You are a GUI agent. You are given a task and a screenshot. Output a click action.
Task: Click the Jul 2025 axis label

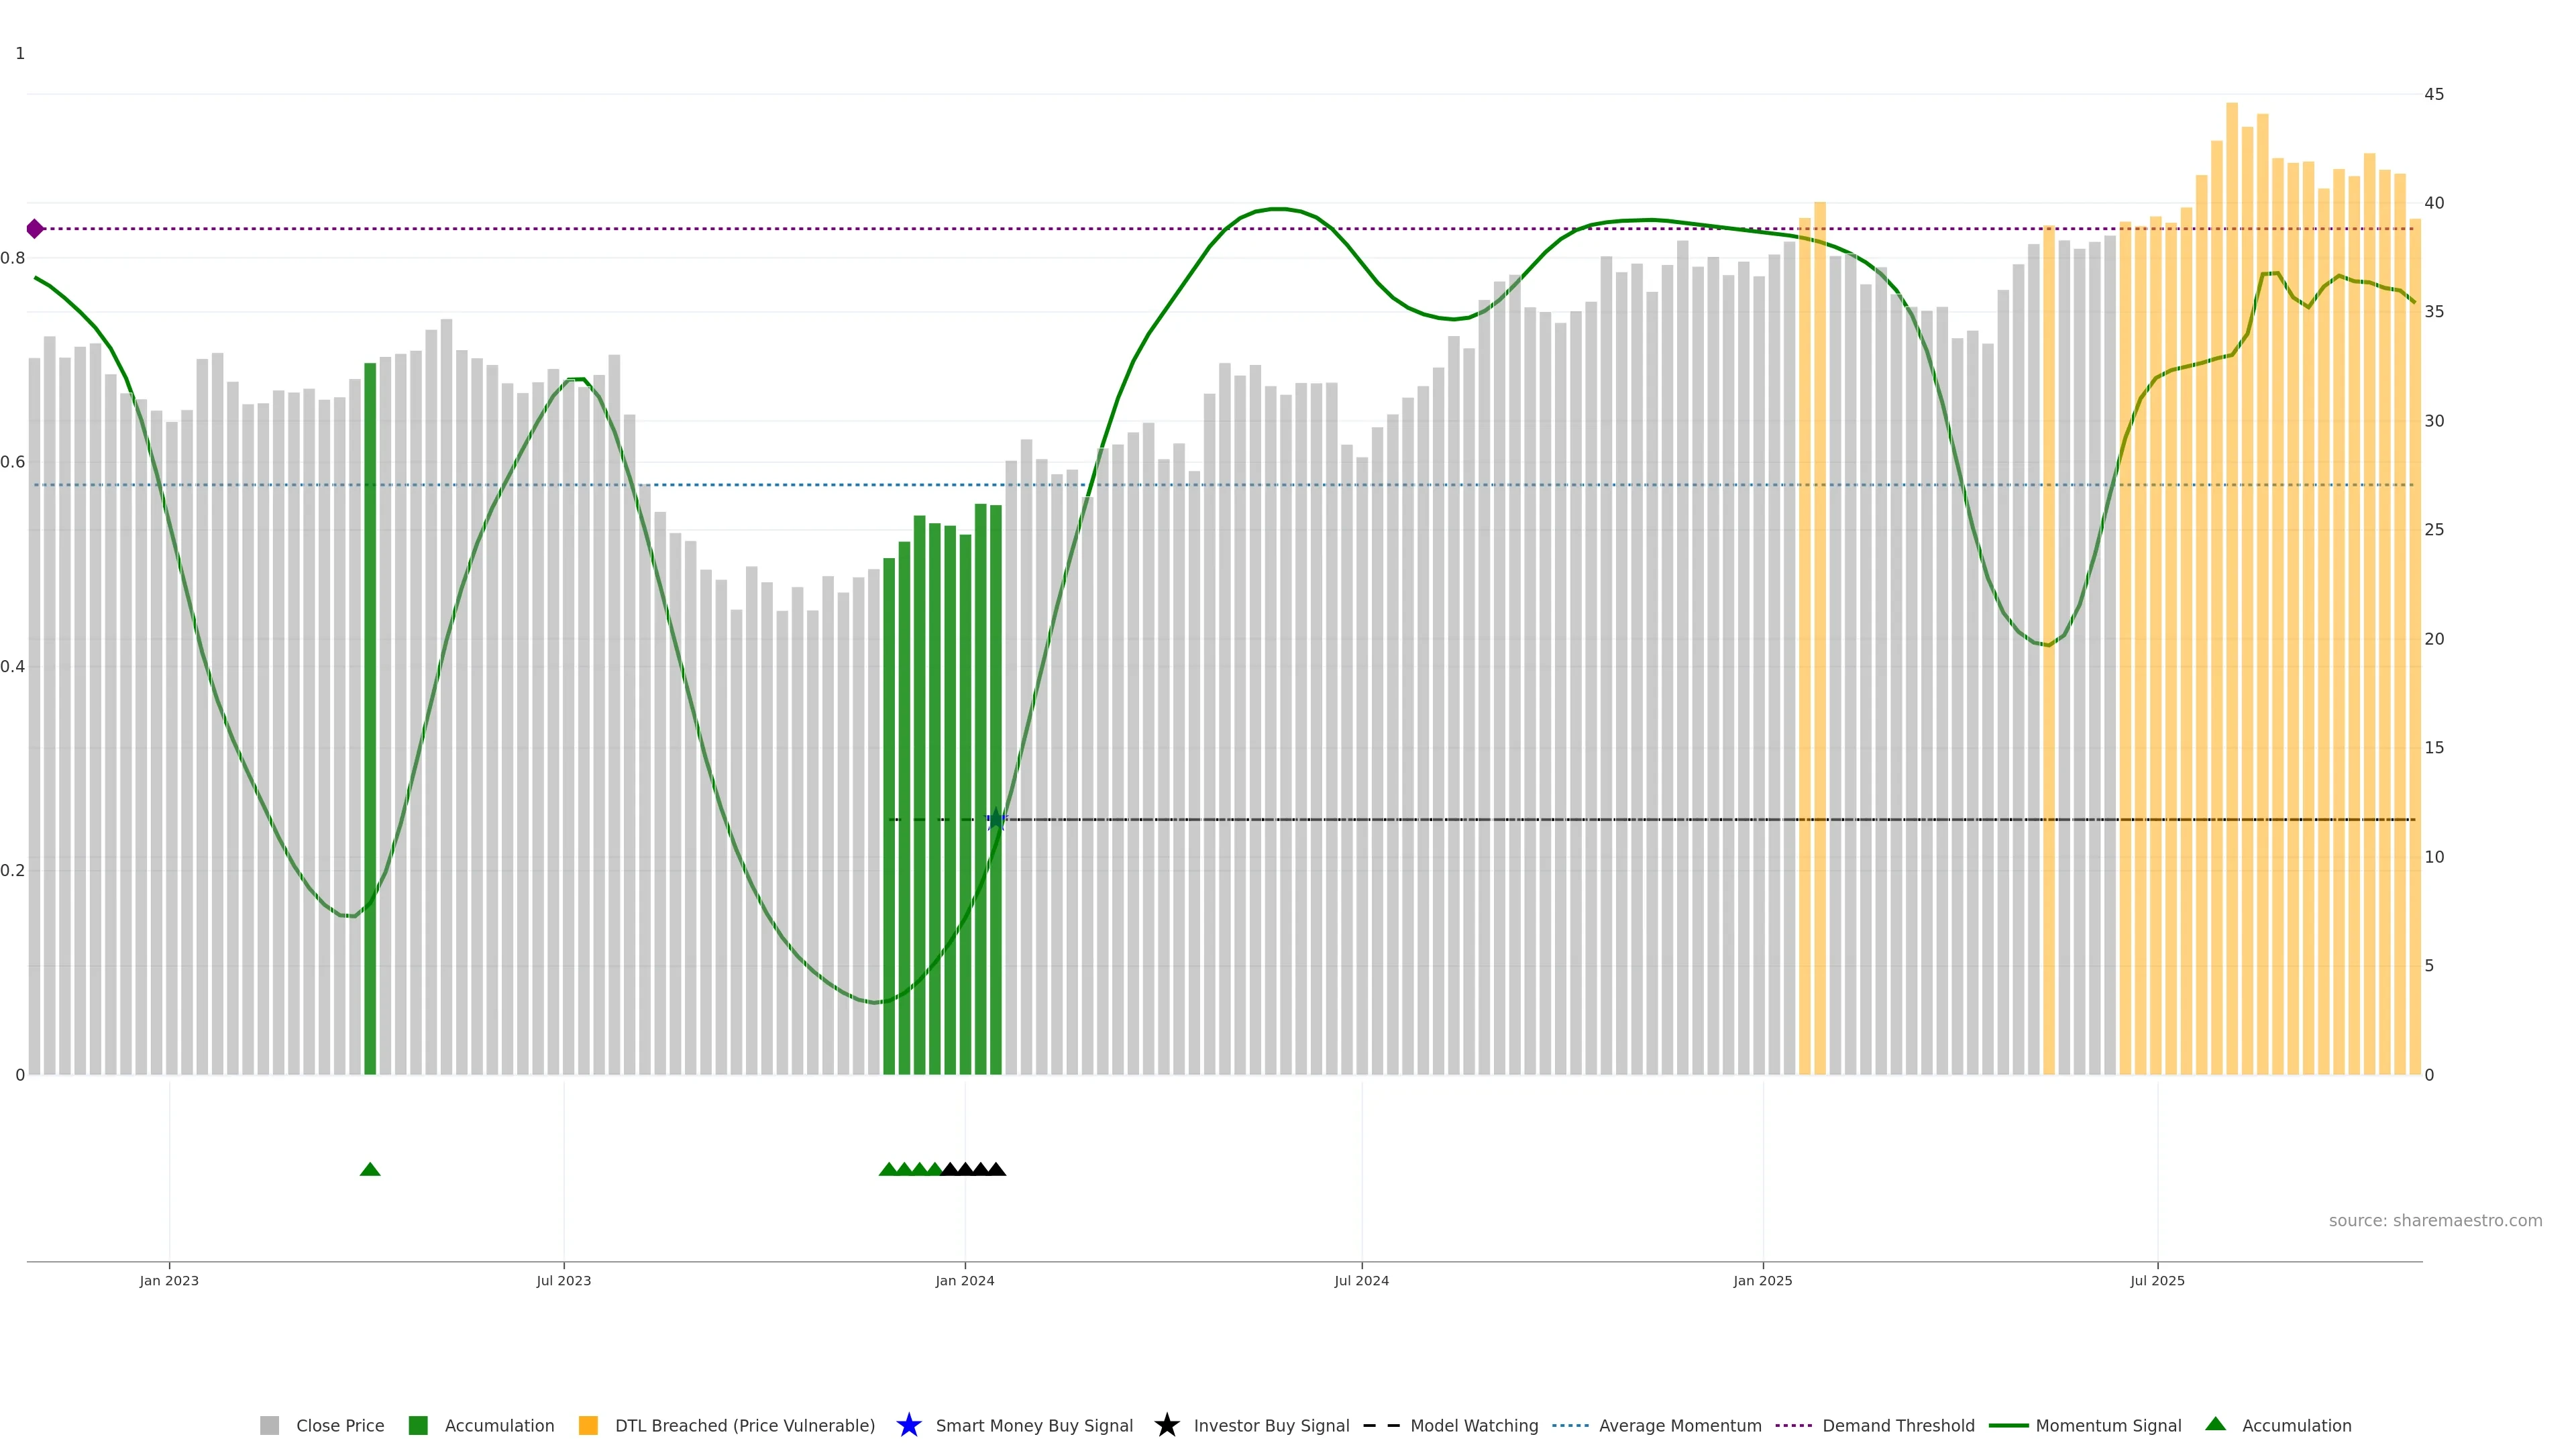(x=2157, y=1281)
